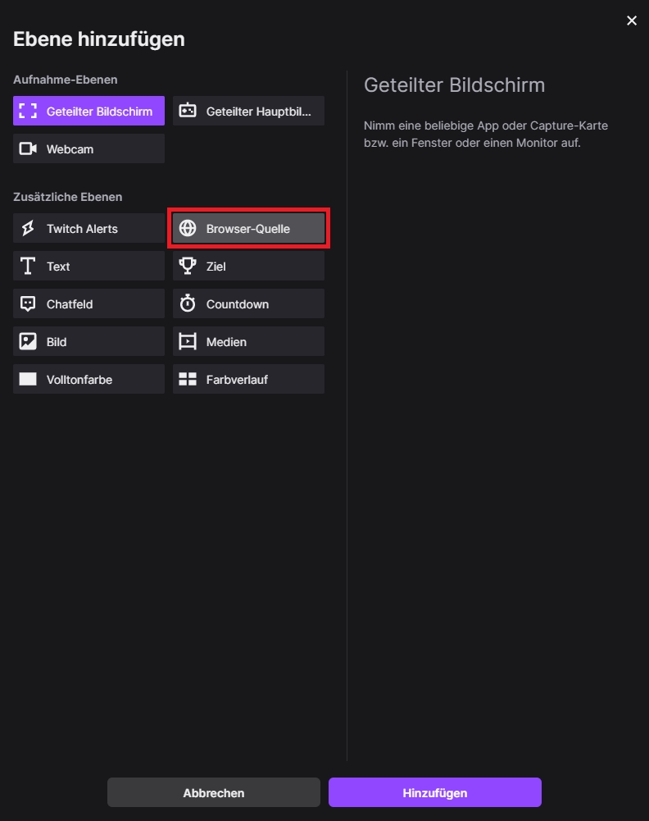The height and width of the screenshot is (821, 649).
Task: Click the white Volltonfarbe swatch icon
Action: 29,380
